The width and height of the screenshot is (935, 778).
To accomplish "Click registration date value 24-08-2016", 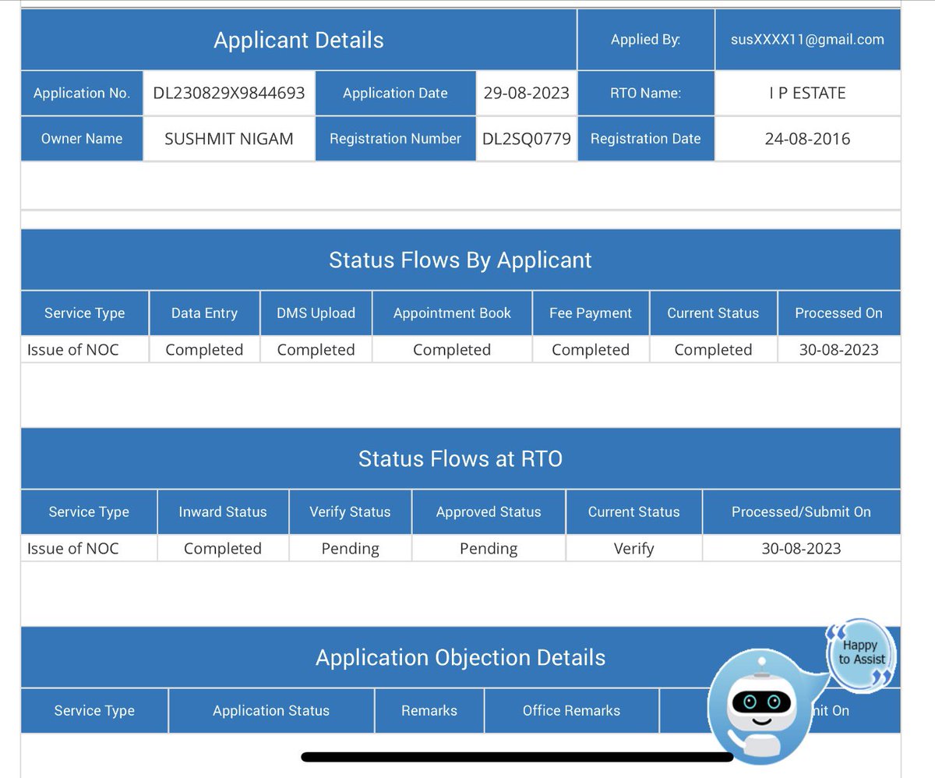I will pos(808,139).
